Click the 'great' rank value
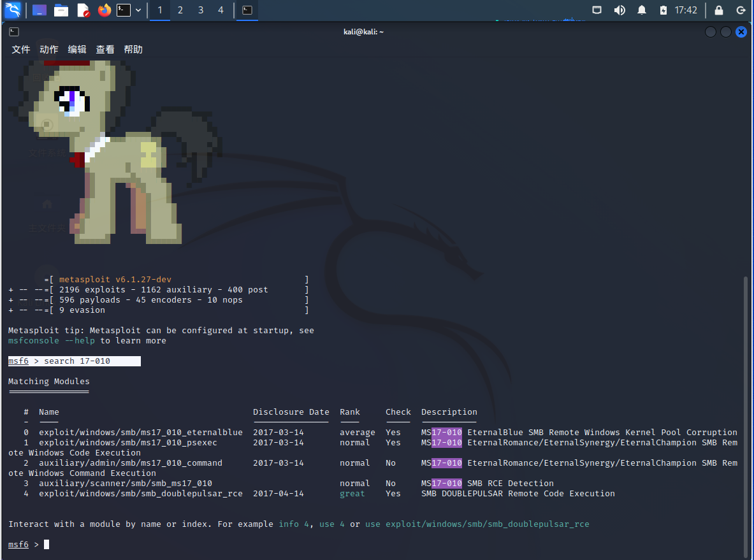 pos(352,494)
